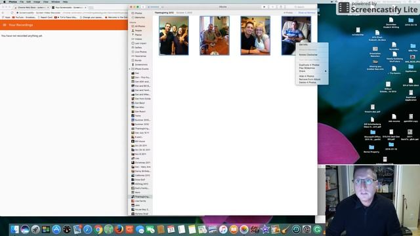Click the Chrome address bar
Viewport: 420px width, 236px height.
pos(71,12)
